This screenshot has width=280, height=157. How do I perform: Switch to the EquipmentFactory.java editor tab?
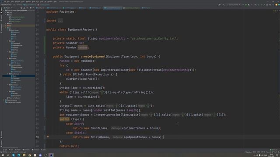[x=113, y=8]
